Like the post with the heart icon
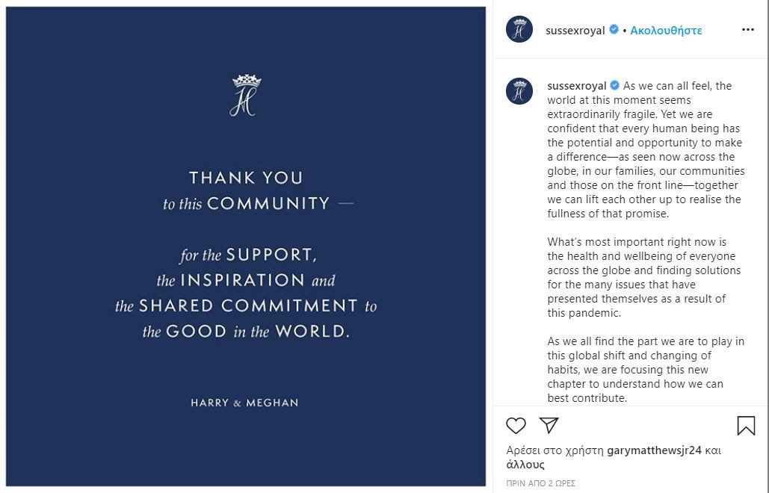 point(516,426)
